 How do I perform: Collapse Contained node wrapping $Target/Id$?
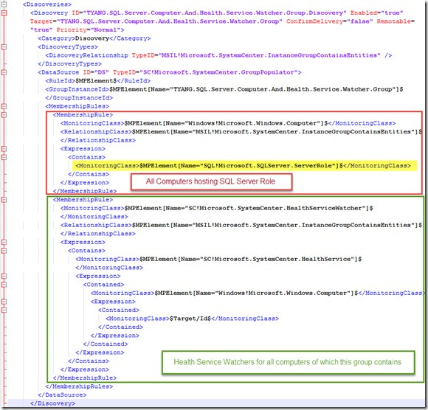(4, 310)
